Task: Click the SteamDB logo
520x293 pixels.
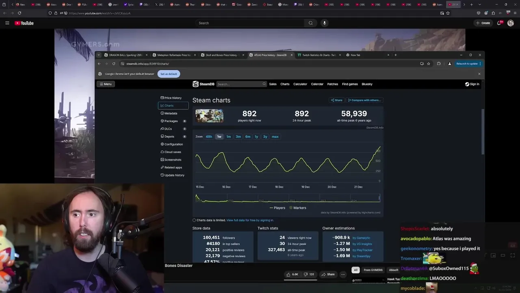Action: coord(204,84)
